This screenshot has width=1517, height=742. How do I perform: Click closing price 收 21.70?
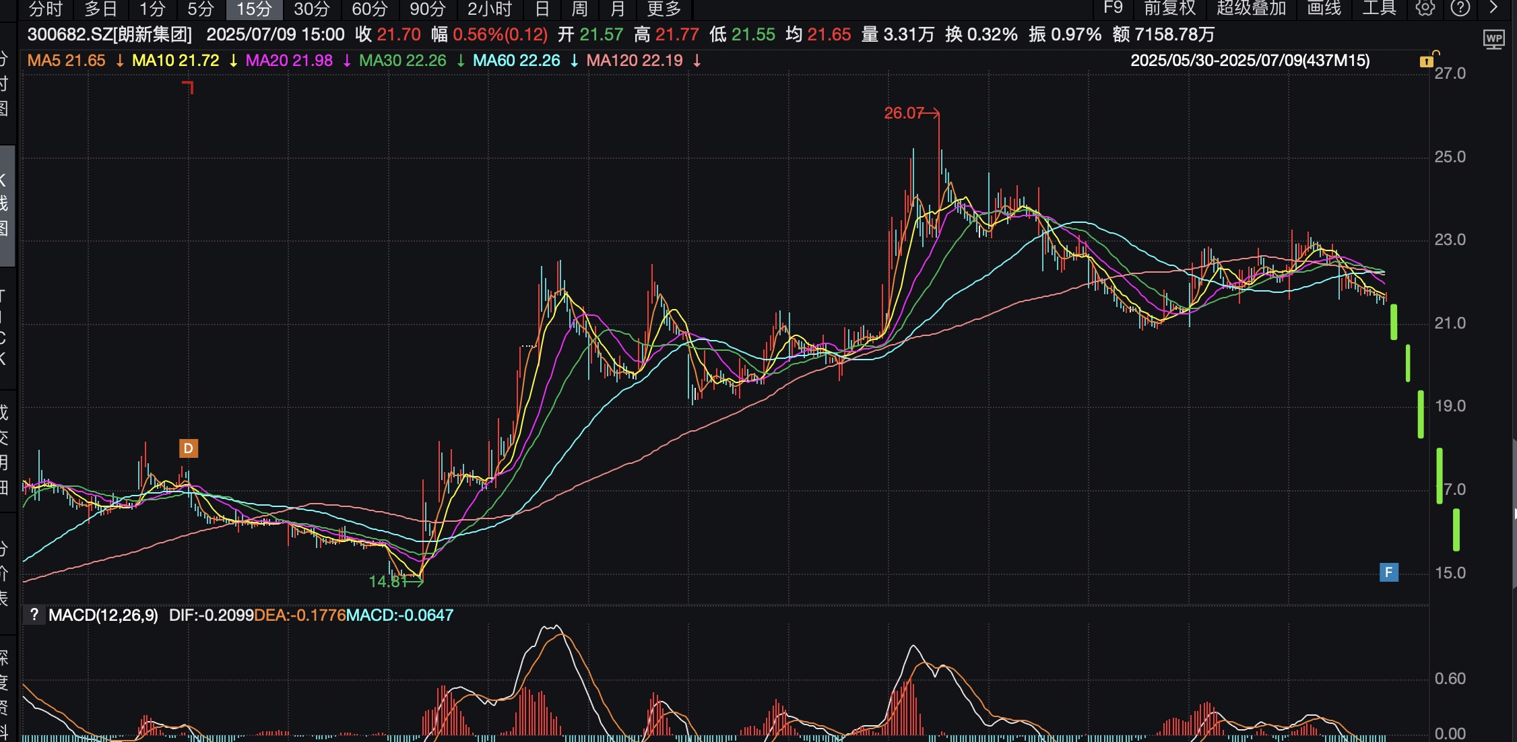(x=388, y=34)
